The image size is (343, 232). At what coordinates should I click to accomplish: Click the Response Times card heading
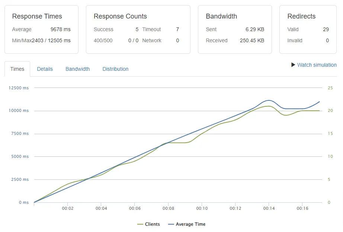point(37,16)
